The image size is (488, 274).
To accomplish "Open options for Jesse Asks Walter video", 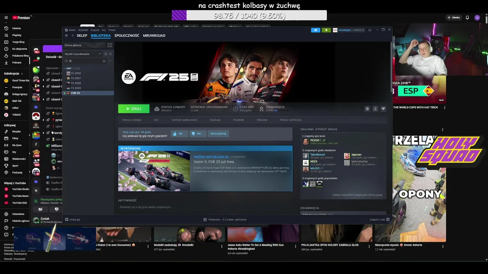I will pos(295,246).
